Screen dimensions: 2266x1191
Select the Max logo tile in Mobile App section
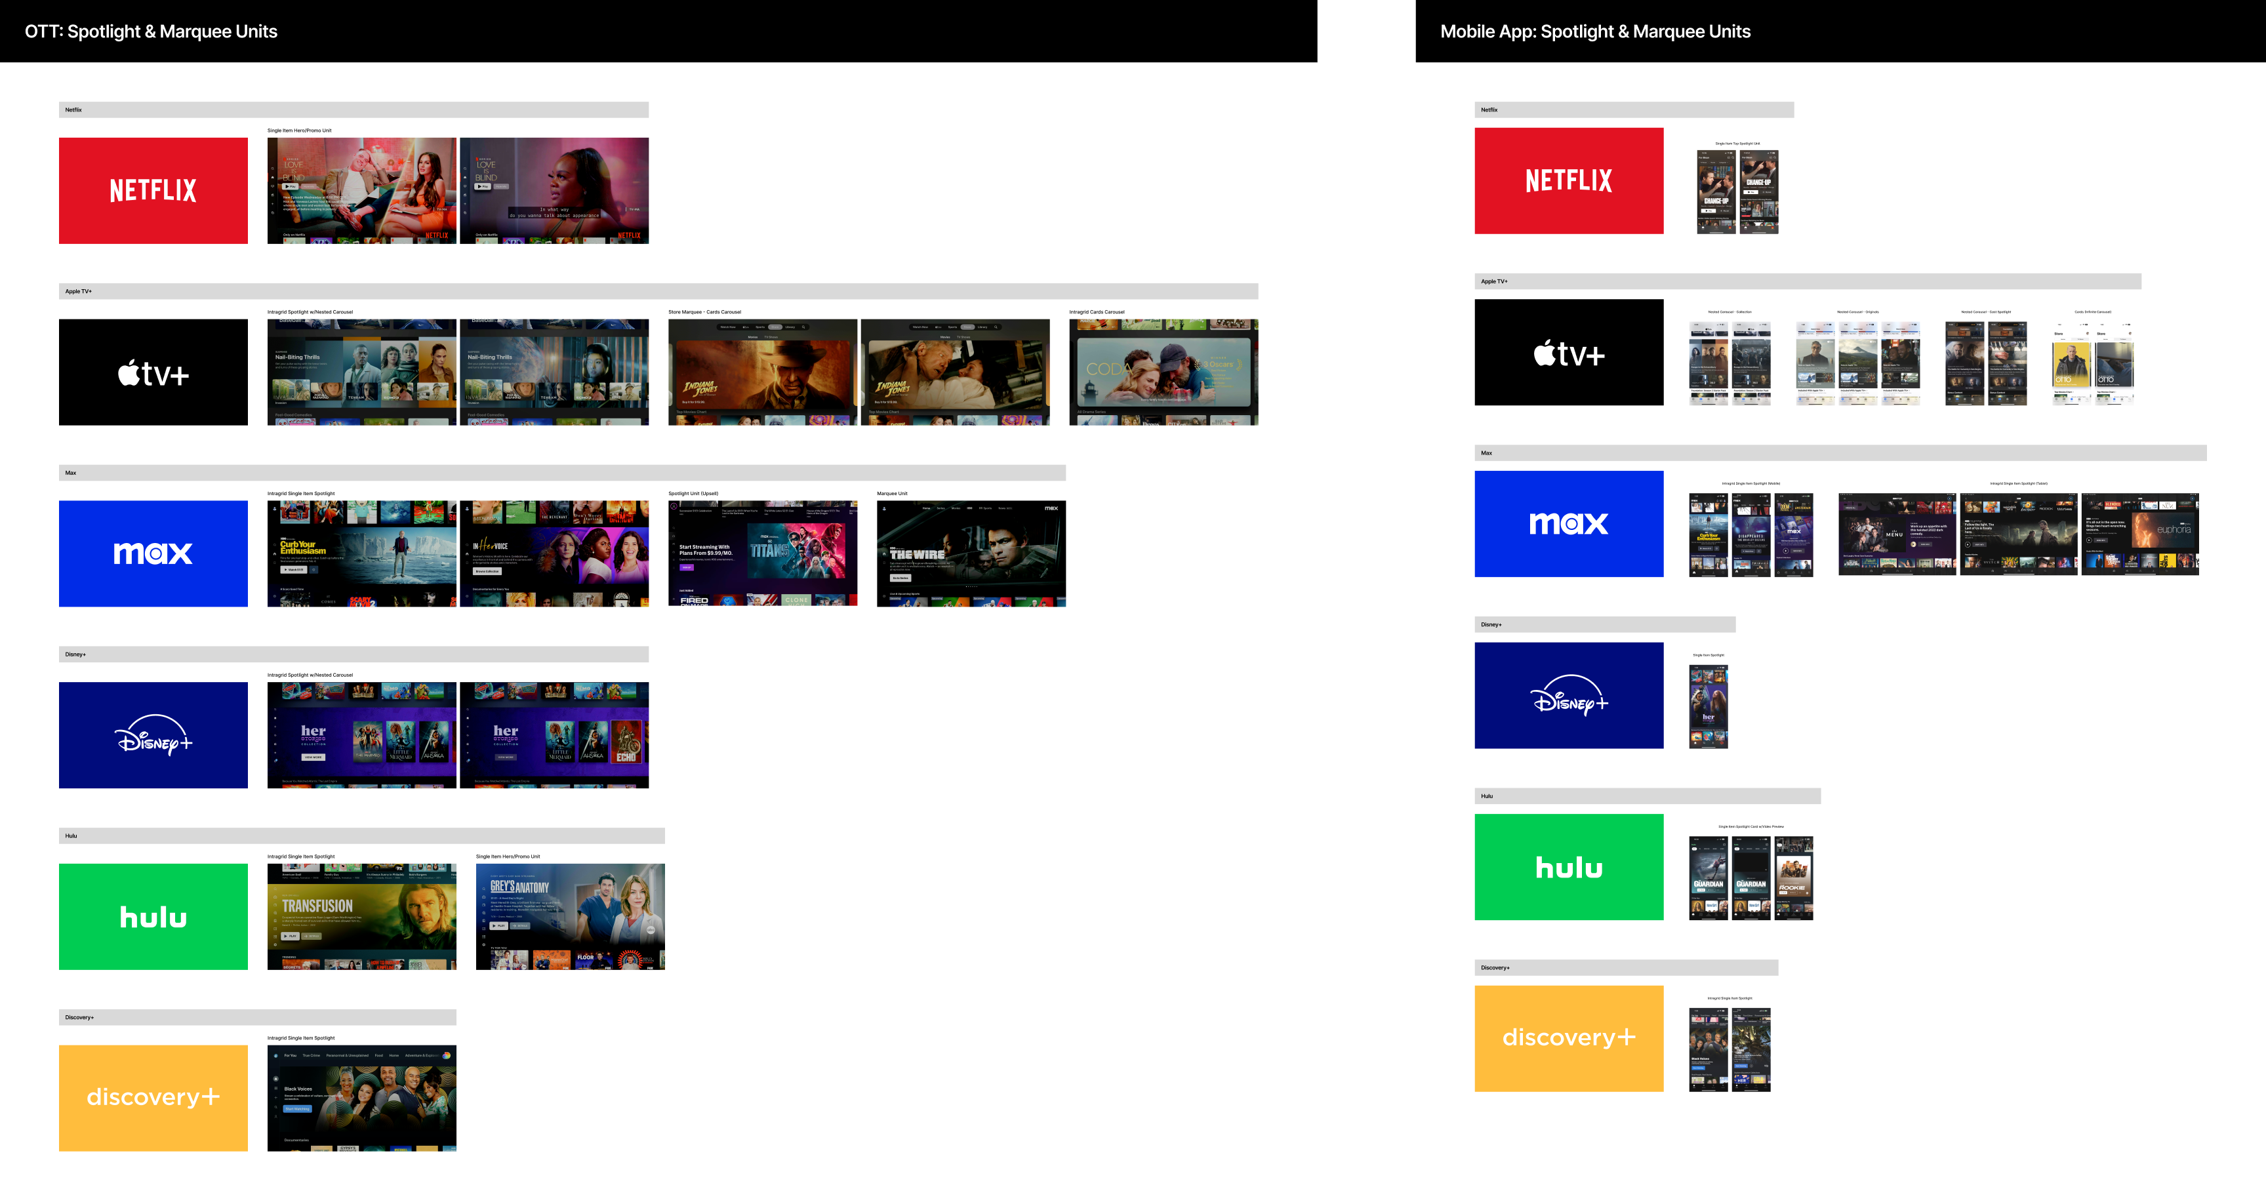tap(1568, 523)
